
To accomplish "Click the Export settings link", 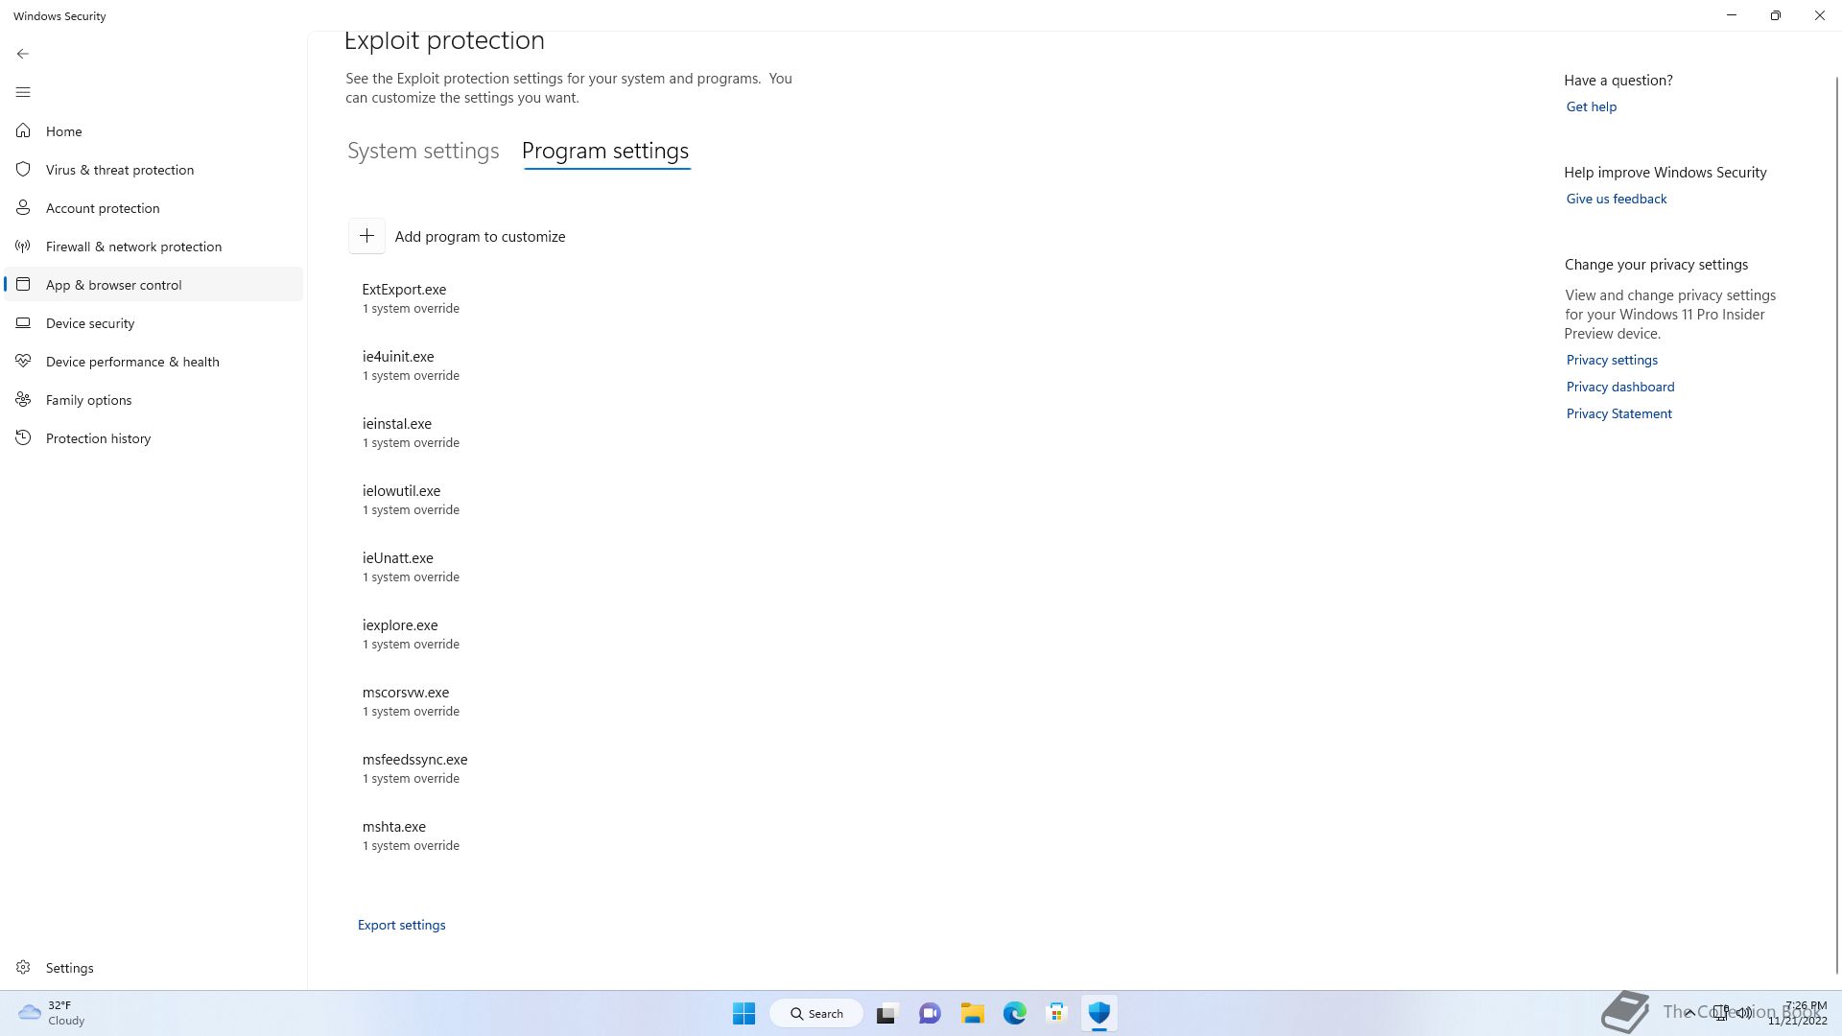I will 401,925.
